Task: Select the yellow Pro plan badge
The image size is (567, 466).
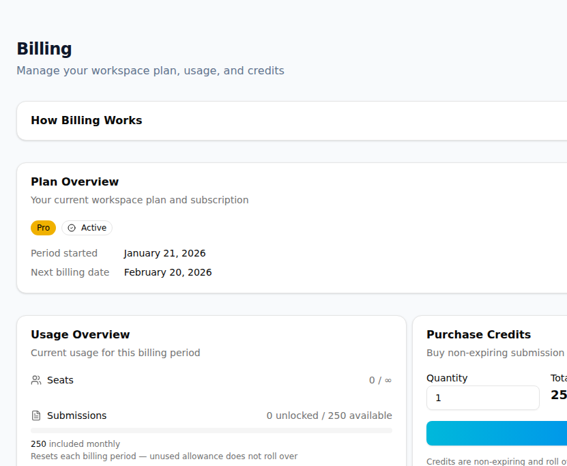Action: tap(43, 227)
